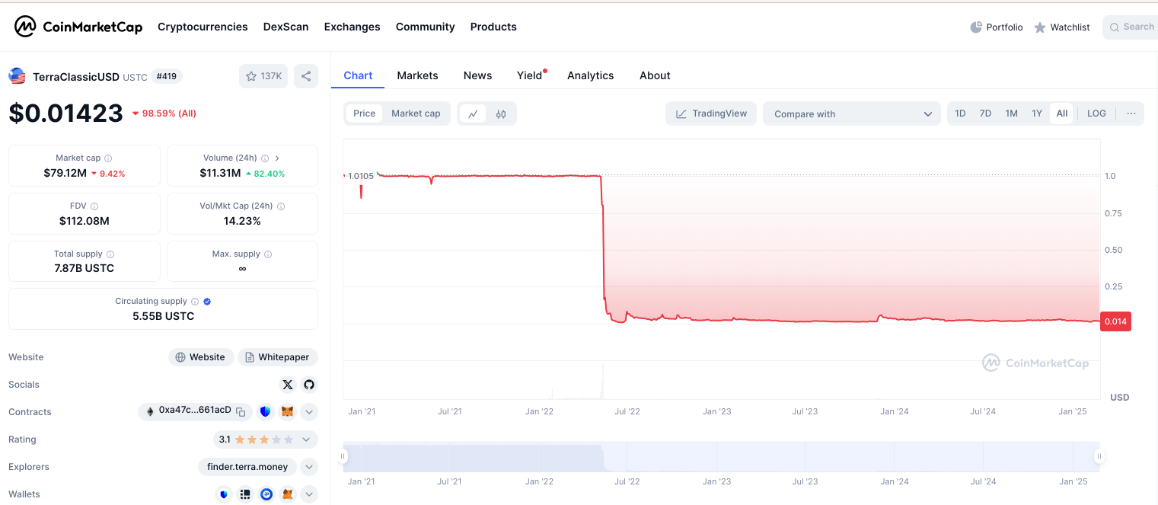This screenshot has width=1158, height=505.
Task: Switch chart to line view
Action: point(473,113)
